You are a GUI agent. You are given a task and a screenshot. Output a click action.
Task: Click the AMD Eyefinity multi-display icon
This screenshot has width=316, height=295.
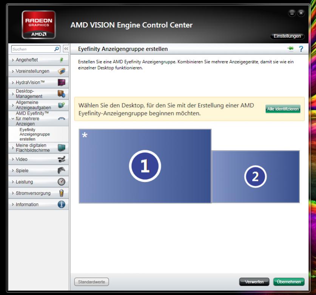tap(62, 118)
